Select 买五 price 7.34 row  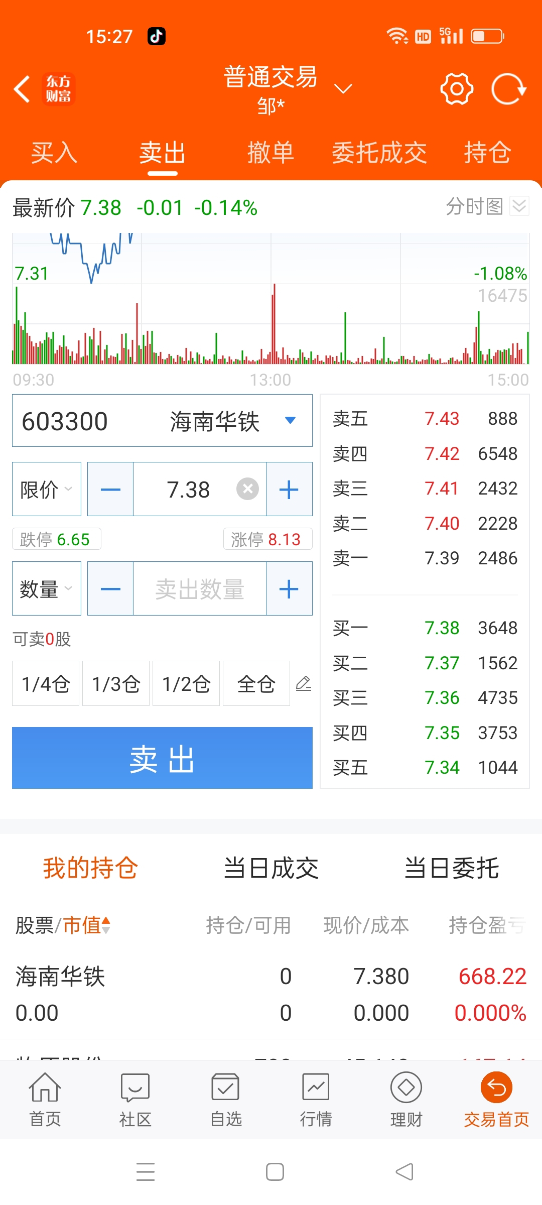(x=425, y=767)
